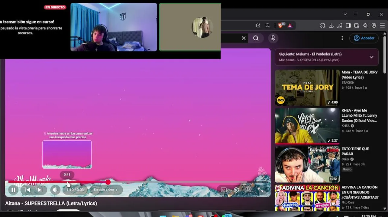This screenshot has height=217, width=388.
Task: Open the TEMA DE JORY video thumbnail
Action: pyautogui.click(x=307, y=88)
